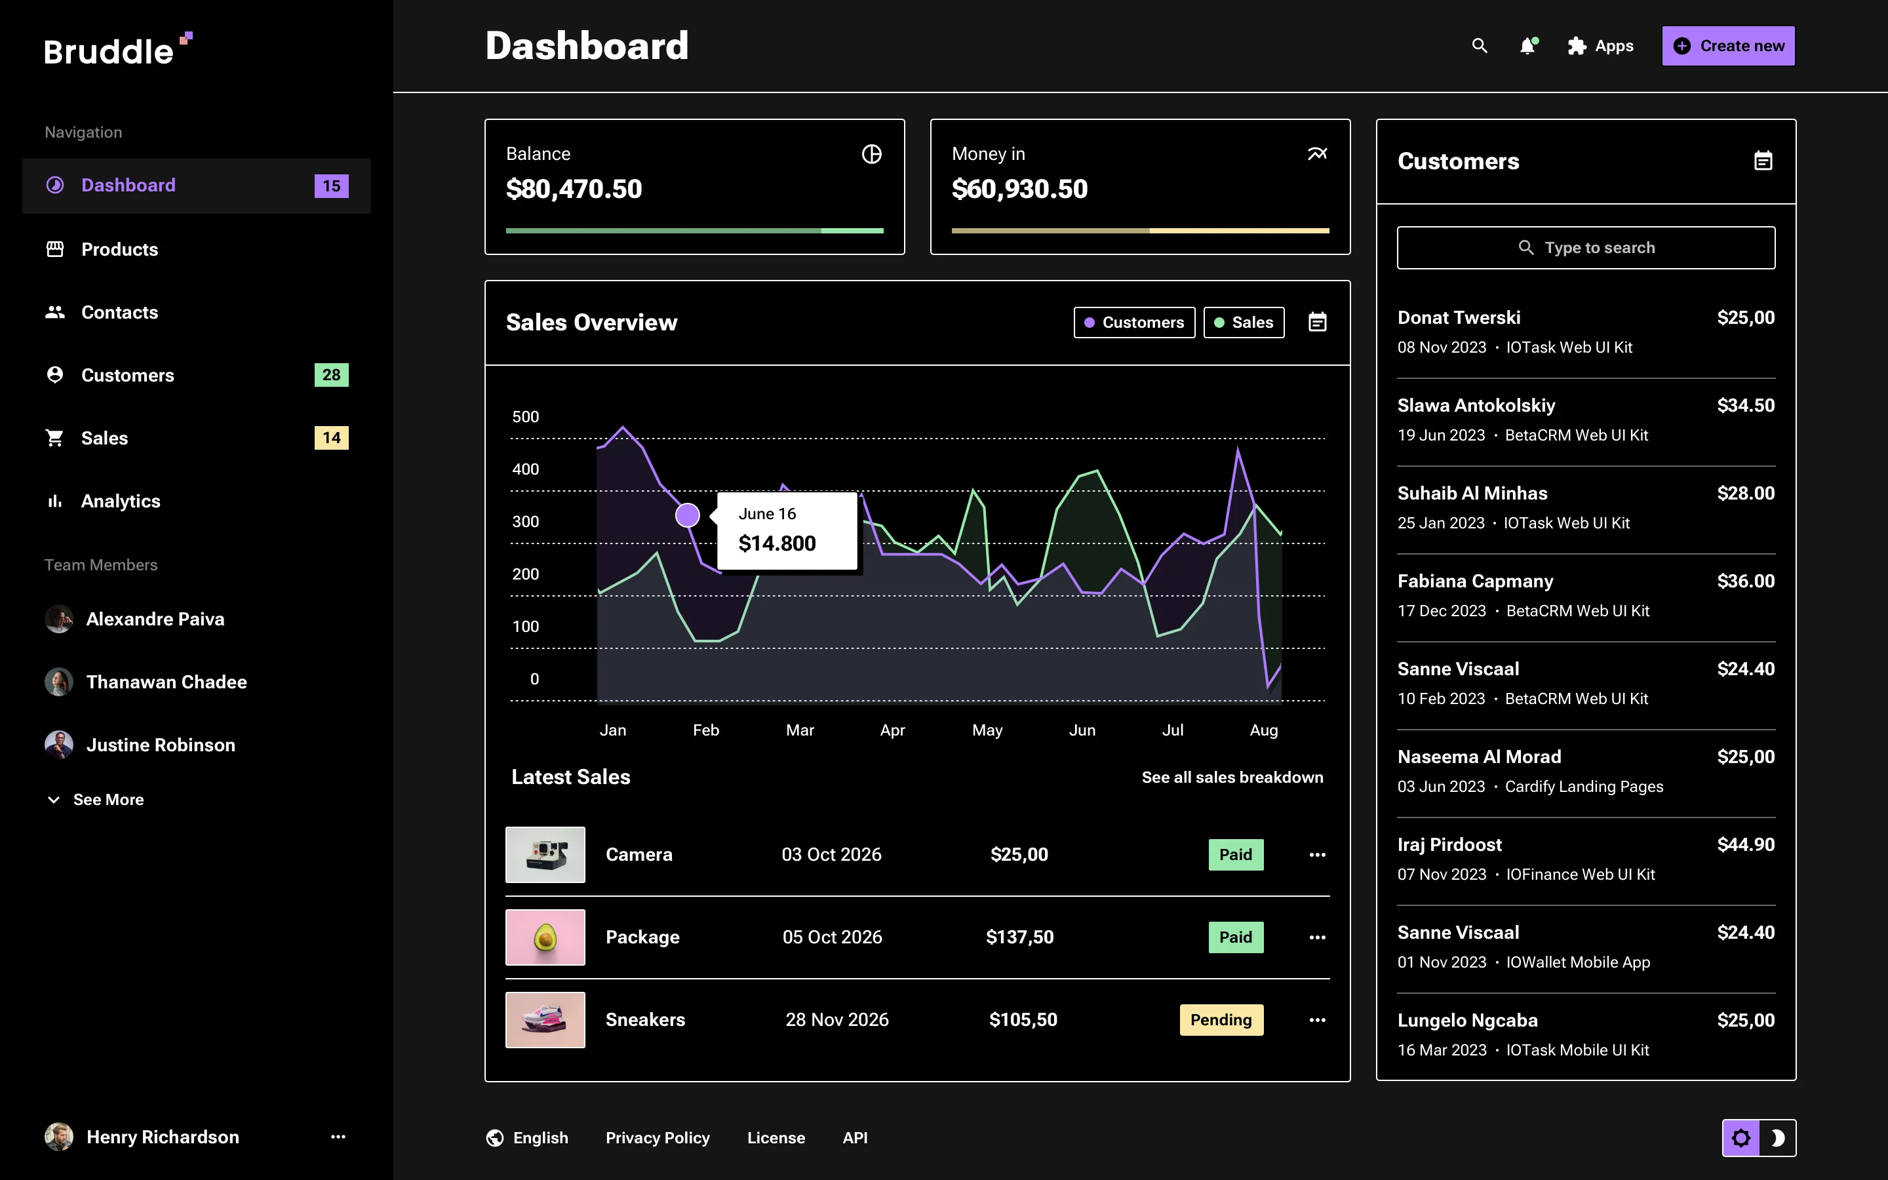Navigate to the Products section
This screenshot has height=1180, width=1888.
120,249
